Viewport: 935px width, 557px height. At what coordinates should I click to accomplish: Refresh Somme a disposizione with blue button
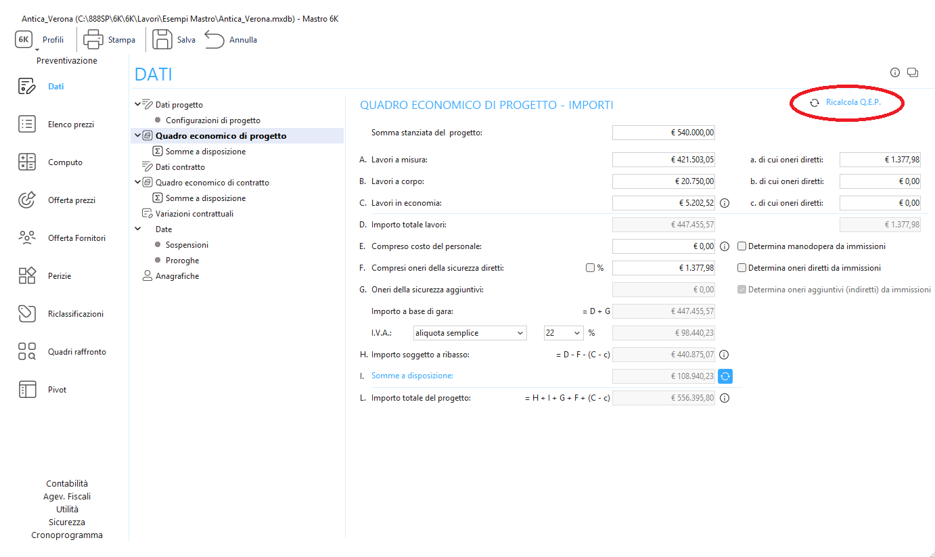725,376
